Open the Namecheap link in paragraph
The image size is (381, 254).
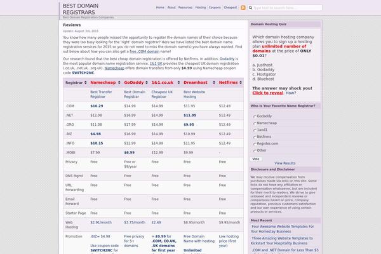[x=114, y=68]
